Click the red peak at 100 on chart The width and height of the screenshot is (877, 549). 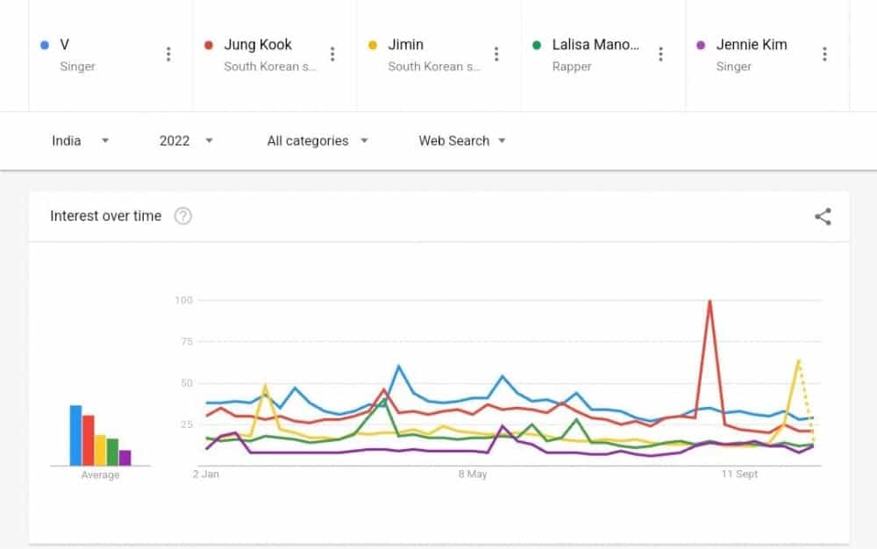click(x=709, y=302)
